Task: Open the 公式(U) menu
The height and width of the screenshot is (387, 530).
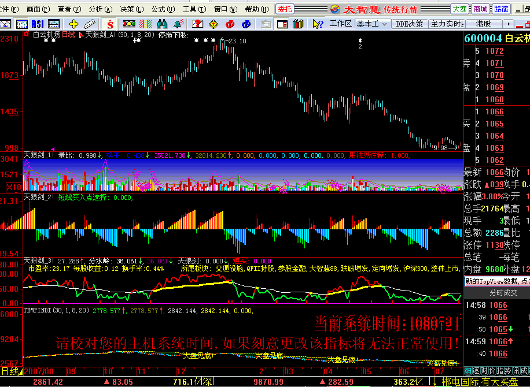Action: (163, 9)
